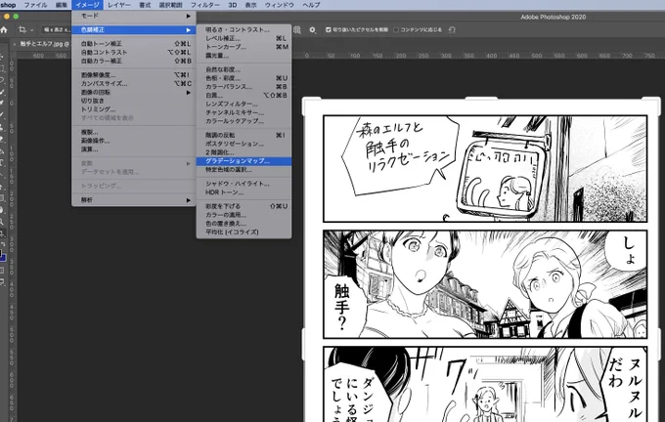
Task: Change screen mode icon in toolbar
Action: tap(3, 281)
